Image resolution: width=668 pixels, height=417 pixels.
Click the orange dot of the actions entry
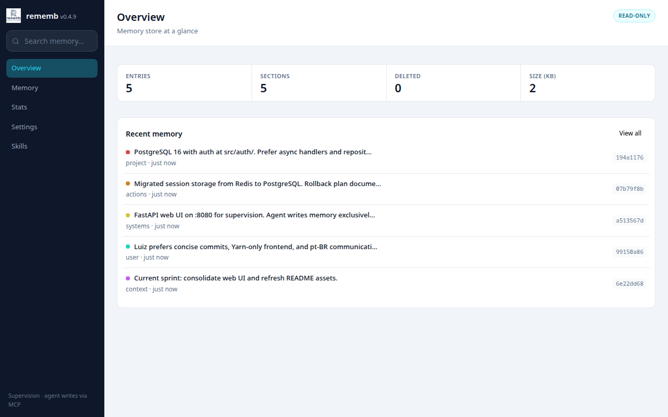(128, 183)
